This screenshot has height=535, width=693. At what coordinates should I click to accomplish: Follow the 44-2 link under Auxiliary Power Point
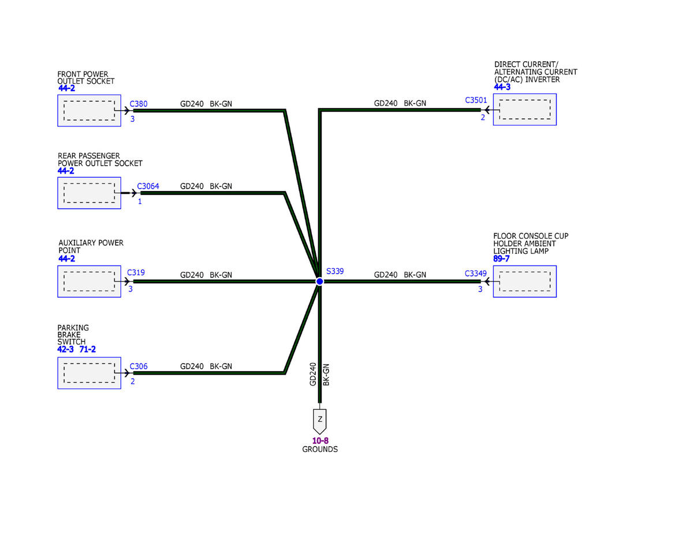(x=66, y=259)
